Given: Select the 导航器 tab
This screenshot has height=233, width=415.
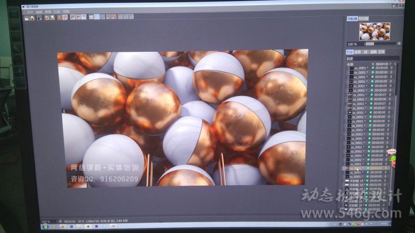Looking at the screenshot, I should [352, 19].
